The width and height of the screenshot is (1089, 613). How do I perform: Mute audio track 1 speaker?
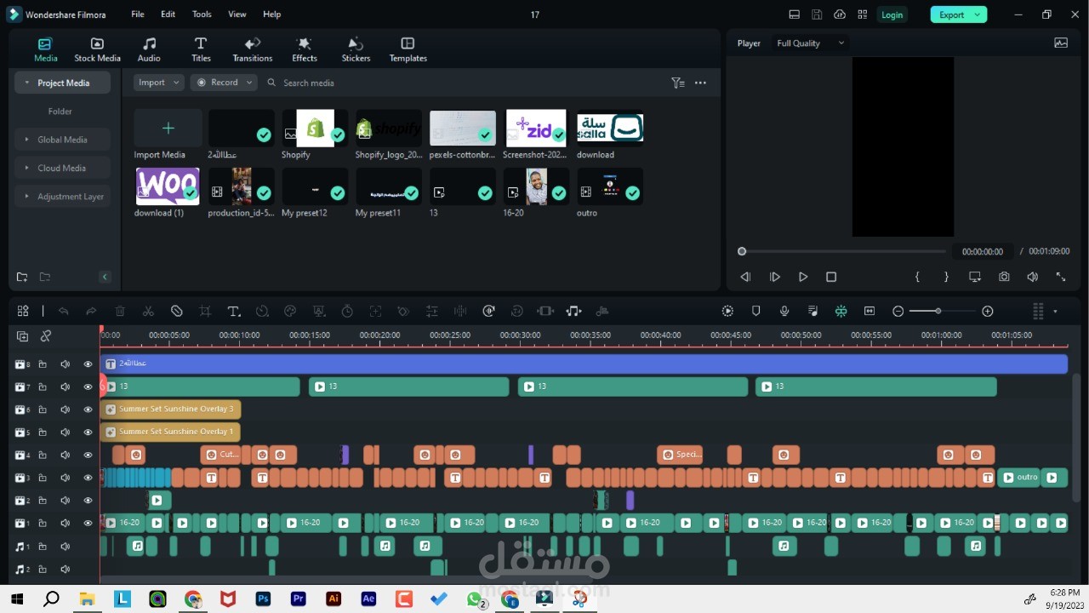click(x=65, y=547)
